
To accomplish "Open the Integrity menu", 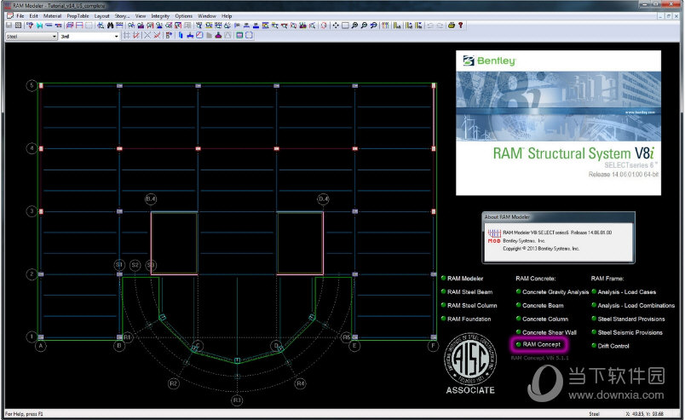I will click(160, 15).
